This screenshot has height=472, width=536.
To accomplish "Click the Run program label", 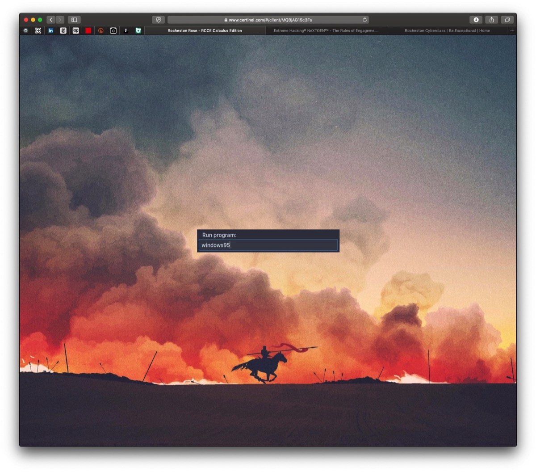I will point(219,235).
